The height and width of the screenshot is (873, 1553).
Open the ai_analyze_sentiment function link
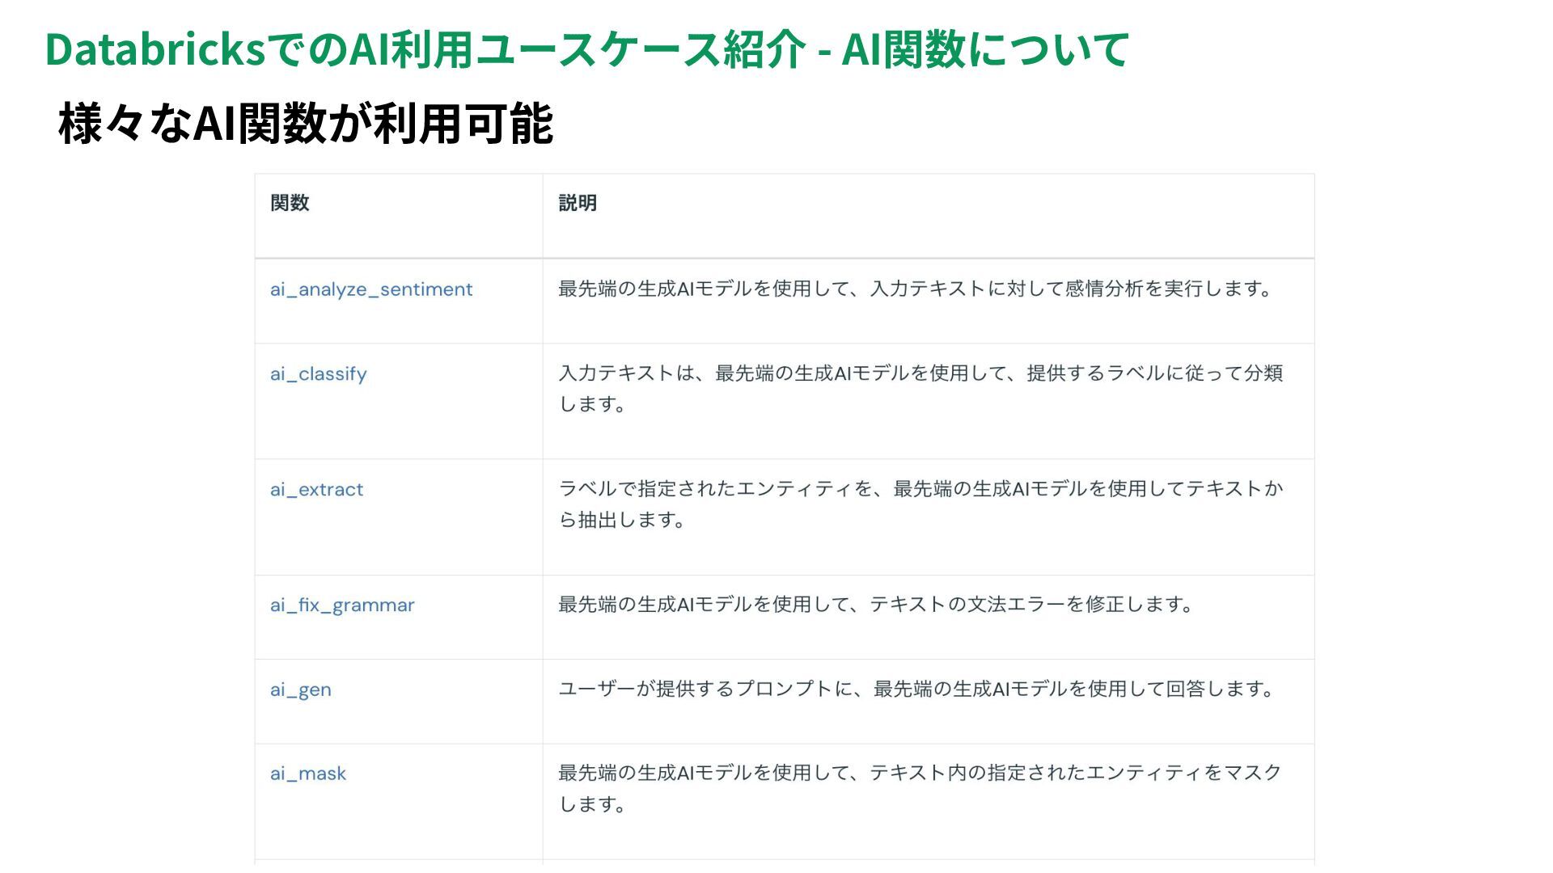click(x=371, y=289)
